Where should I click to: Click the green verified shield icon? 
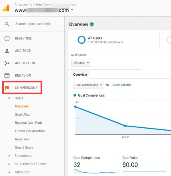[92, 25]
